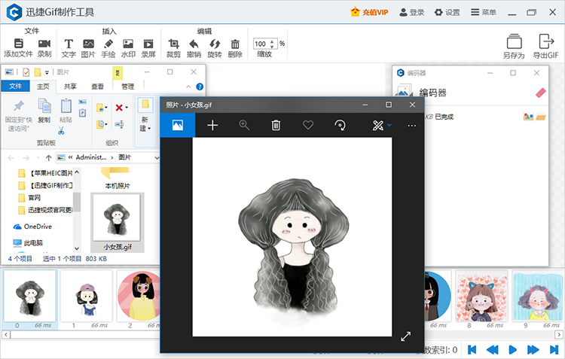Image resolution: width=565 pixels, height=359 pixels.
Task: Start recording with the 录制 camera icon
Action: pos(44,44)
